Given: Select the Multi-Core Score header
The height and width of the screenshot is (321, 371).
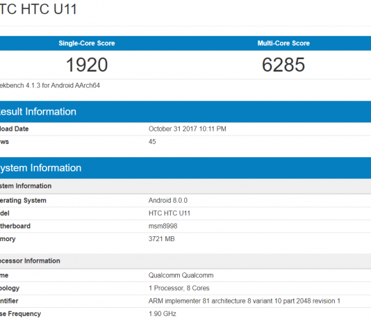Looking at the screenshot, I should coord(283,43).
